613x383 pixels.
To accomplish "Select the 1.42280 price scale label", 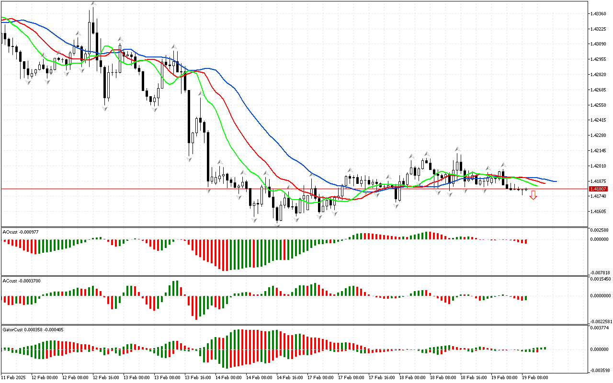I will [x=599, y=135].
